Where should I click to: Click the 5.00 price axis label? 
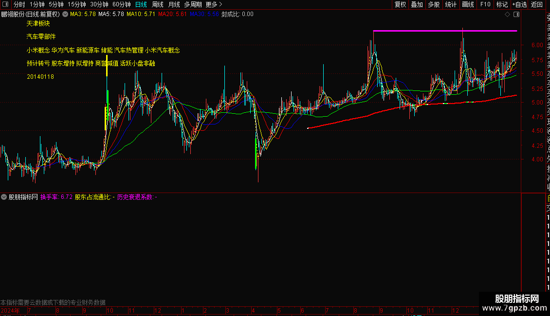(537, 103)
